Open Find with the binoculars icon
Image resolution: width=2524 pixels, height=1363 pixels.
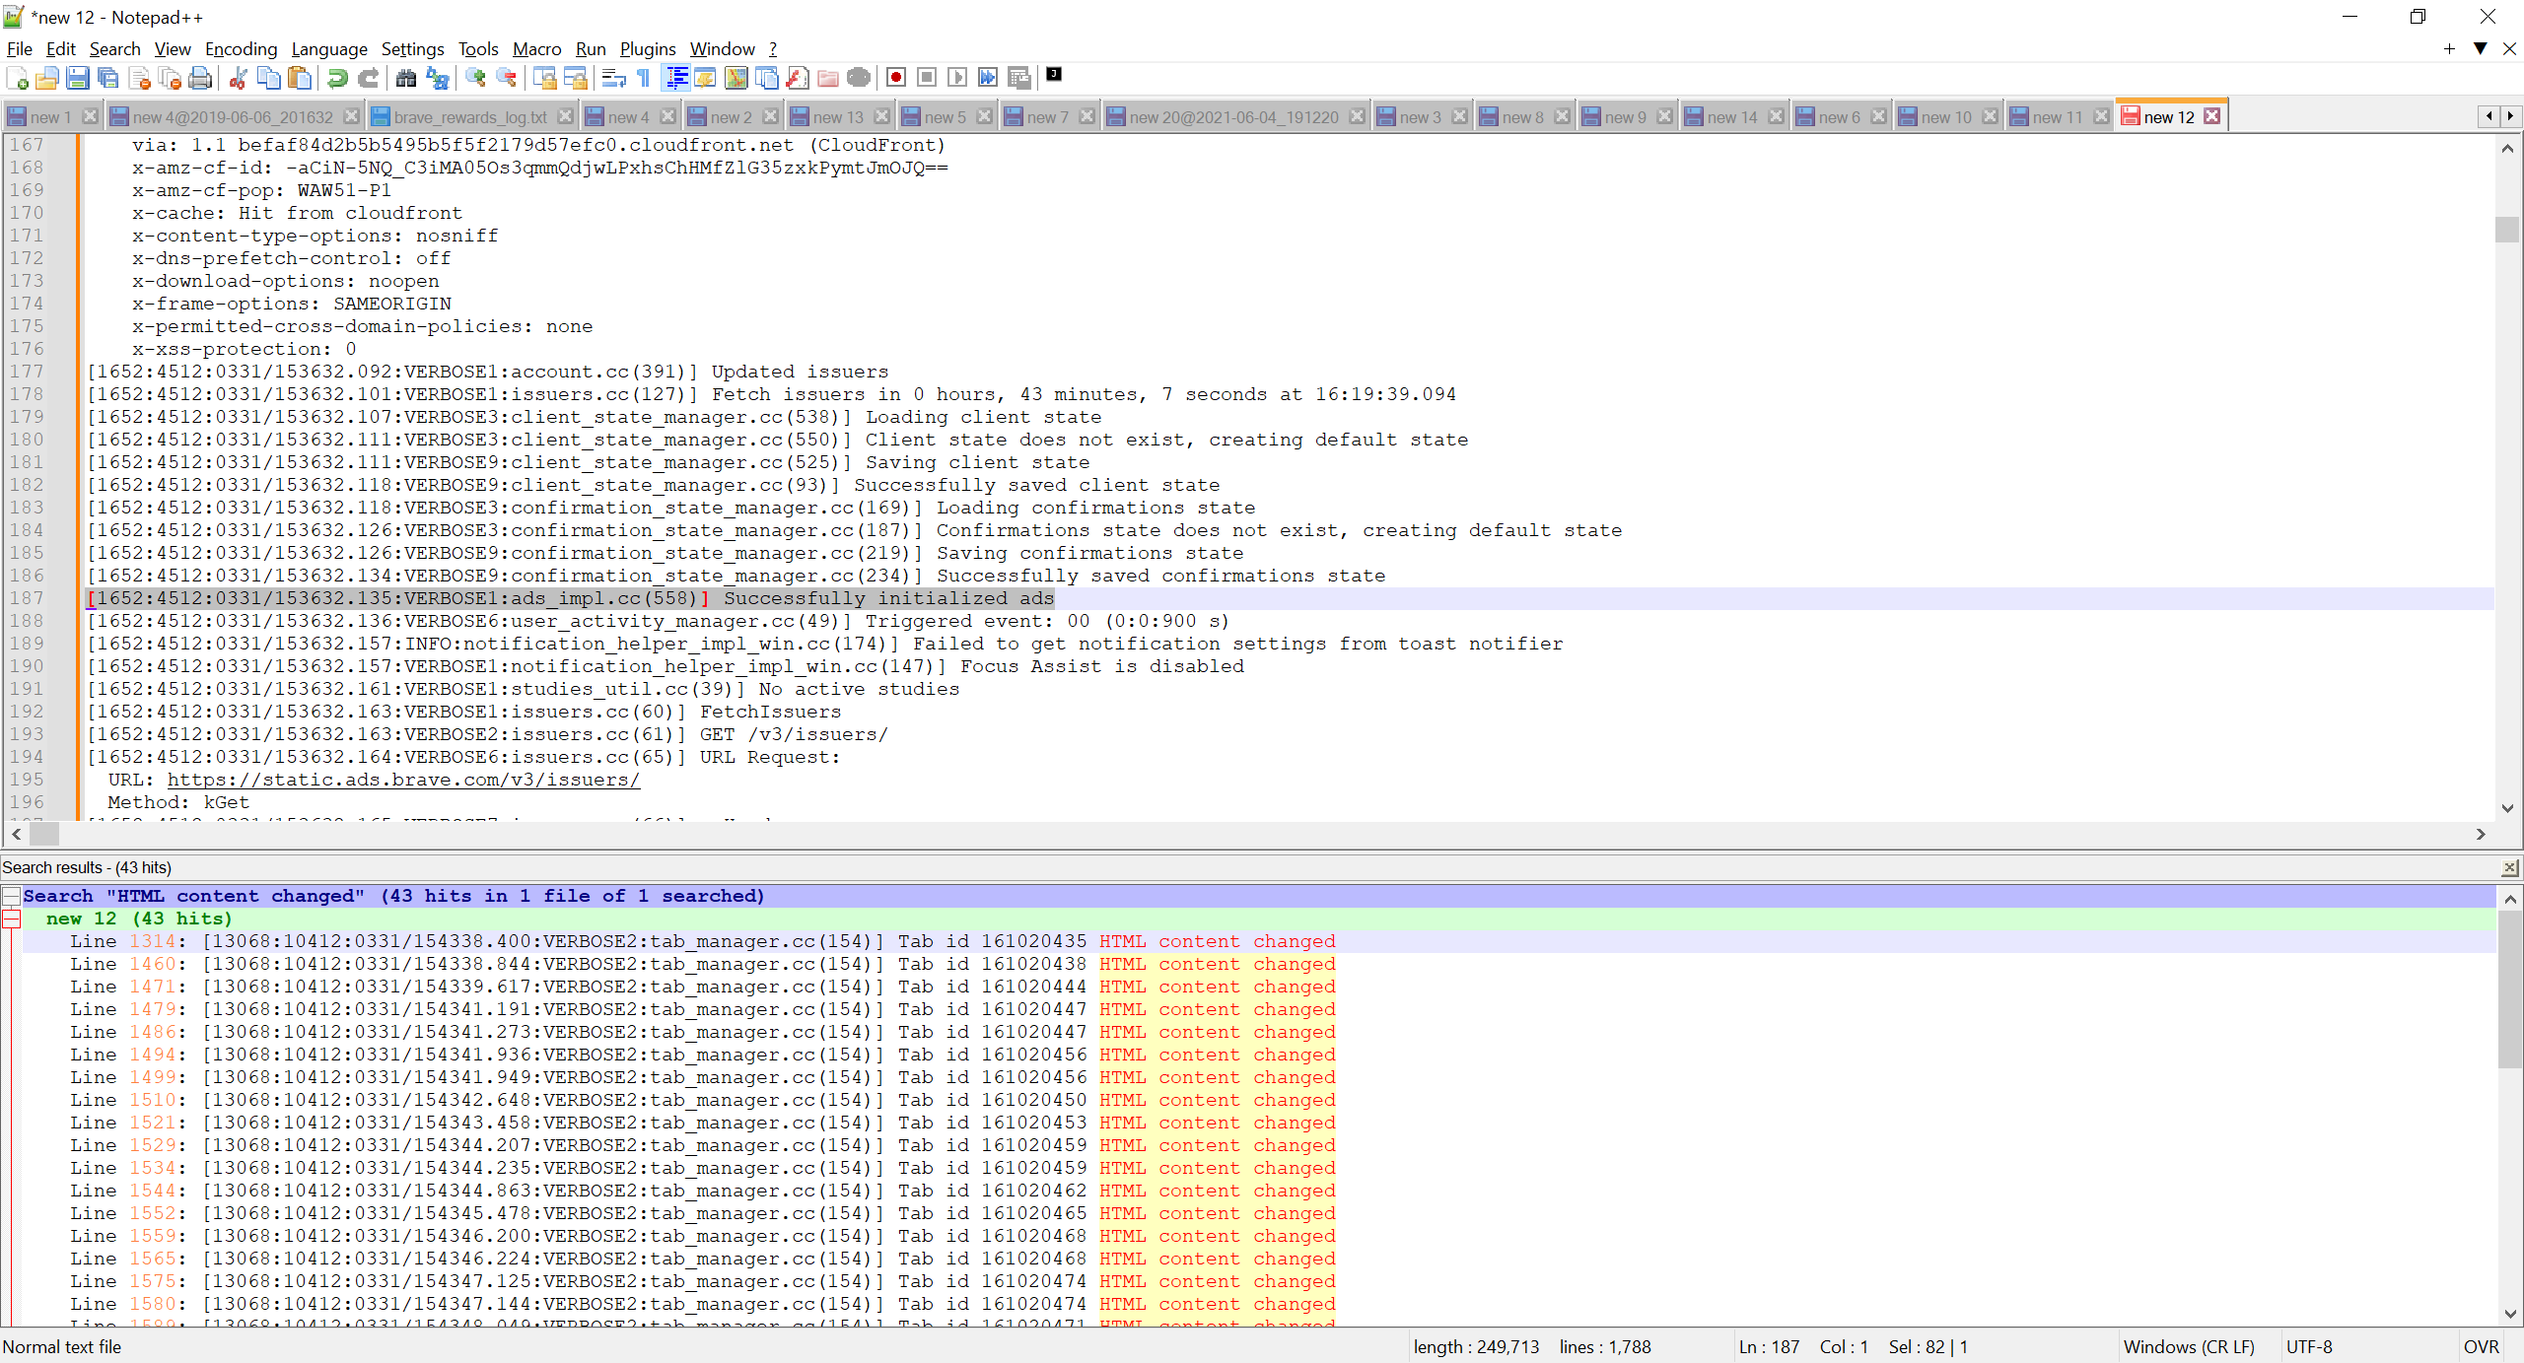(405, 78)
